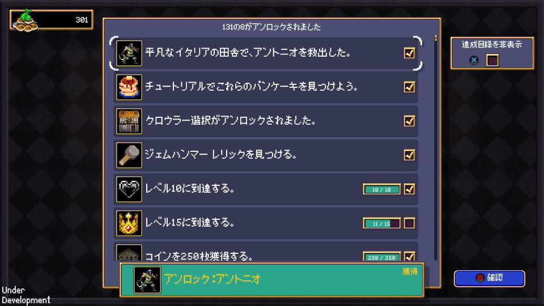Select the golden crown level 15 icon
This screenshot has height=306, width=544.
tap(129, 223)
